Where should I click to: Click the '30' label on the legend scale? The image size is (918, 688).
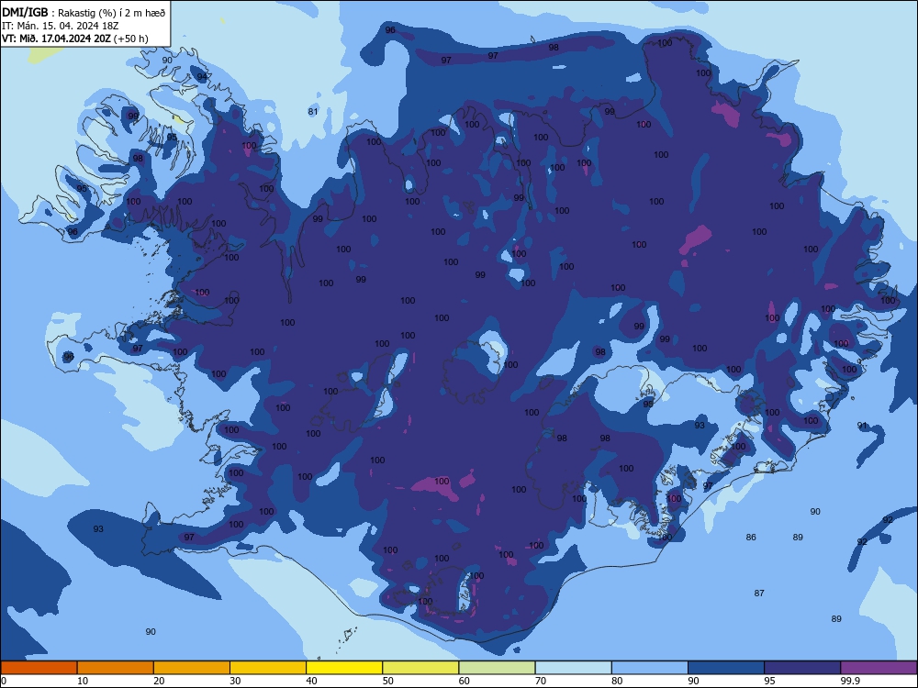click(235, 681)
